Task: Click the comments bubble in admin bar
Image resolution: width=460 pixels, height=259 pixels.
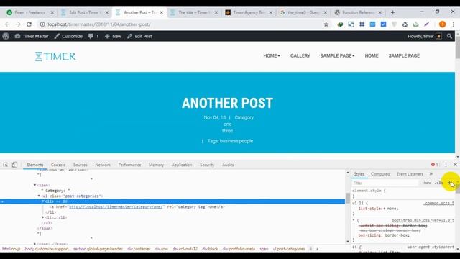Action: (93, 36)
